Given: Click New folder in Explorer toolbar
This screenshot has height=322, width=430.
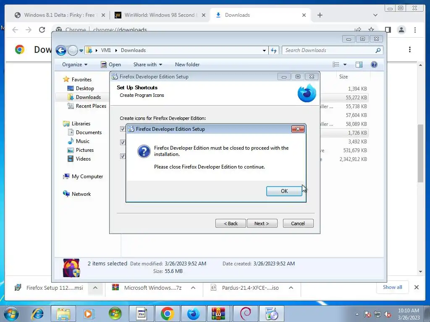Looking at the screenshot, I should click(187, 64).
